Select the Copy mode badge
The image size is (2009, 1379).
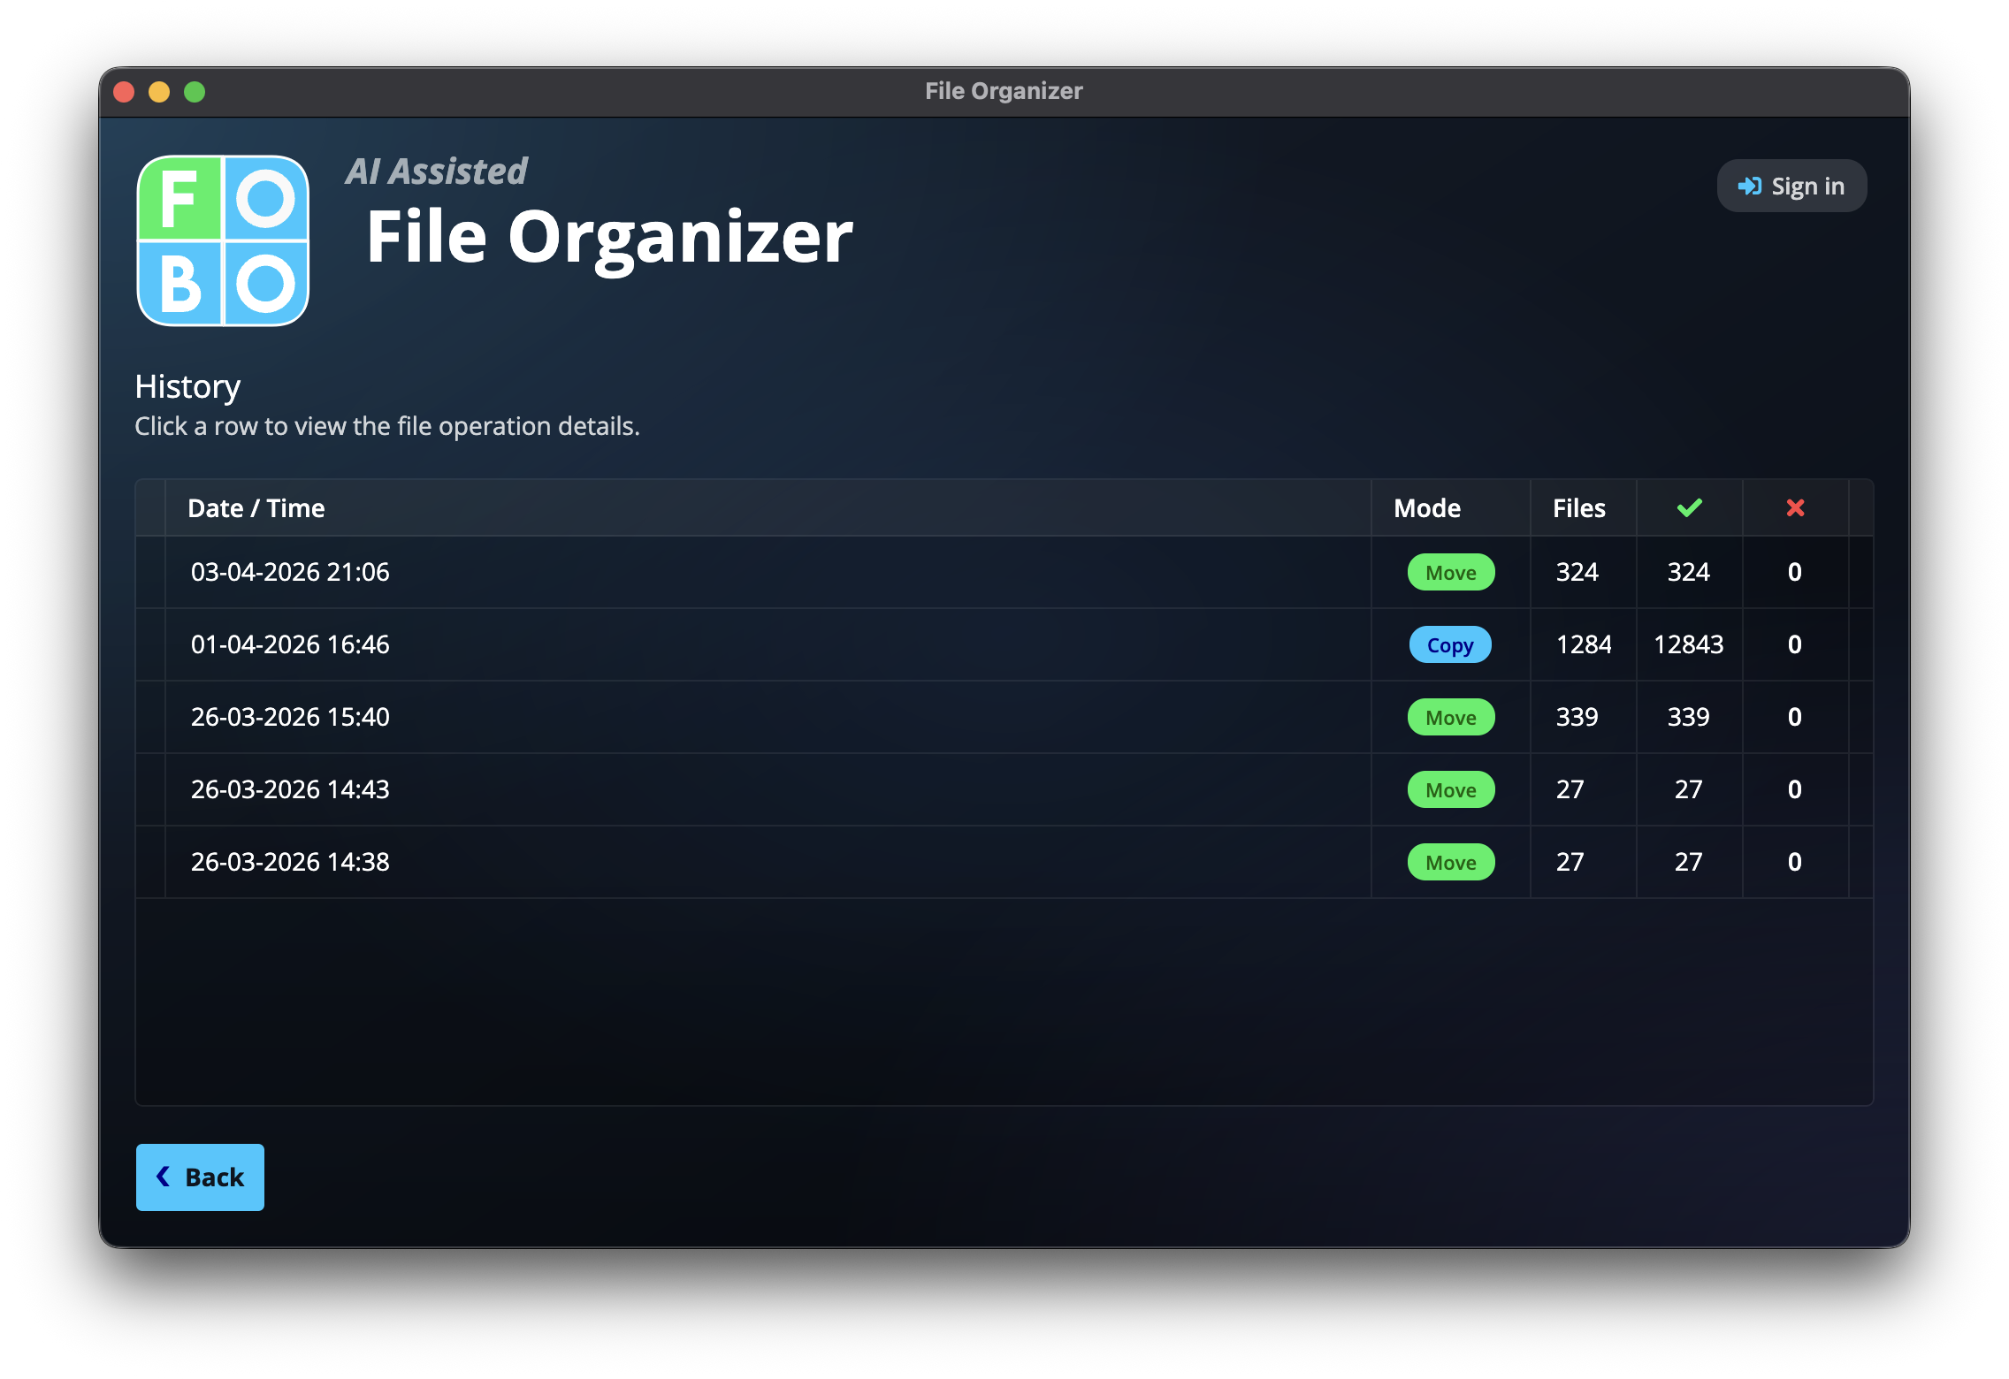[x=1449, y=644]
